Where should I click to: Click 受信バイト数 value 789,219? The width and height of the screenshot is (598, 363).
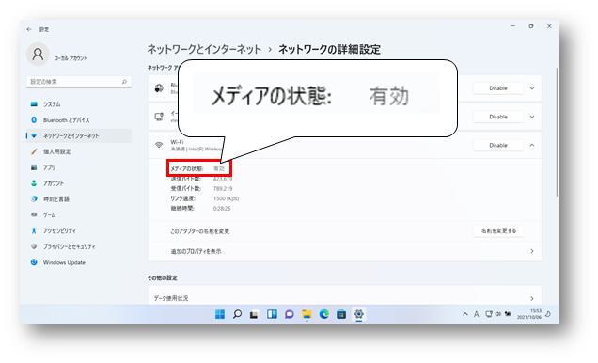[223, 188]
